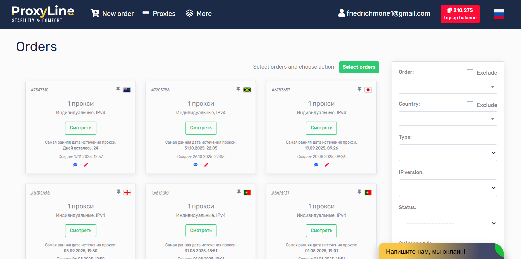Click the red pencil edit icon on order #7347310

(x=86, y=165)
